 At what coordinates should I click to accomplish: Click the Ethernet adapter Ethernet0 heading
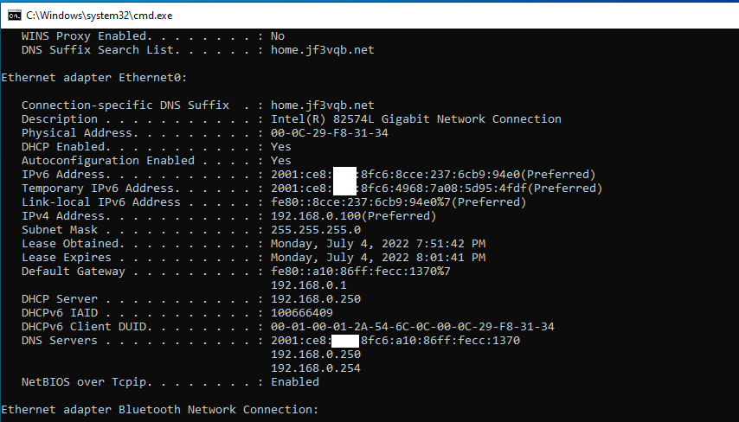[x=94, y=78]
